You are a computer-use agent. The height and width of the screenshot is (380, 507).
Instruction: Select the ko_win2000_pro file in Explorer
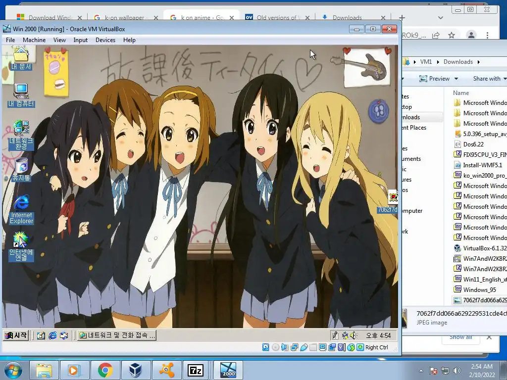click(480, 175)
